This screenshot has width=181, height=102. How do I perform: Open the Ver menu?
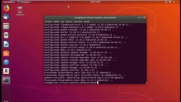point(63,22)
